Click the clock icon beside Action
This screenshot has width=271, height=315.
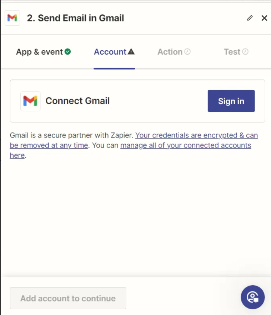187,52
